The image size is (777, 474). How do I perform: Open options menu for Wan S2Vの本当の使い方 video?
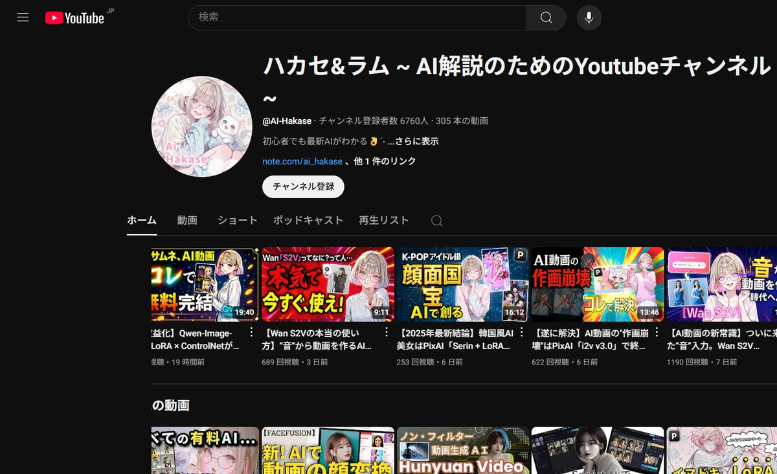[x=387, y=332]
